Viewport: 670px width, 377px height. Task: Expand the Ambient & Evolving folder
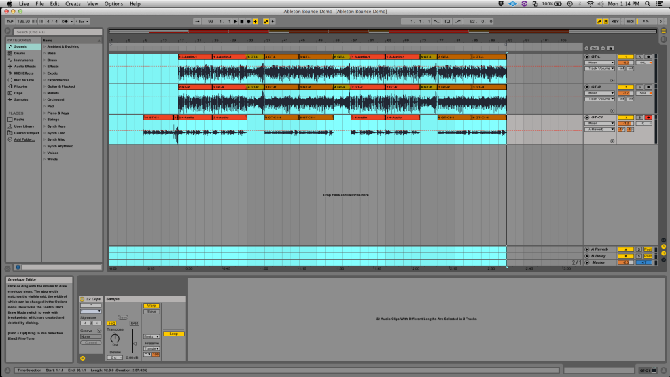[x=44, y=46]
